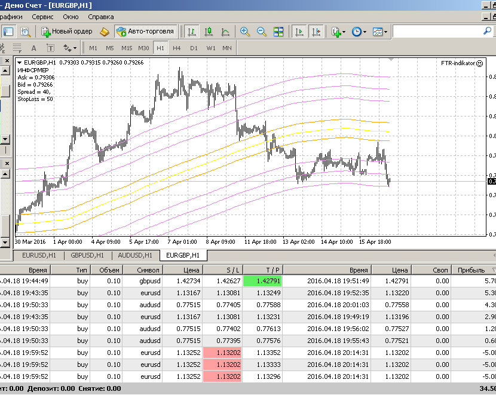Switch timeframe to M15

(x=127, y=48)
